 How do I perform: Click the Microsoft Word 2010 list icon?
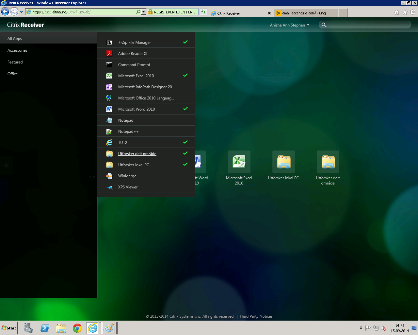pos(109,109)
